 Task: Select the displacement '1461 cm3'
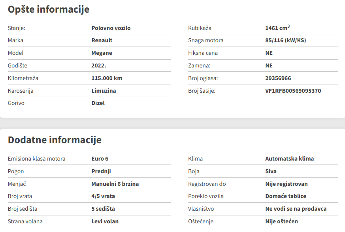[277, 28]
